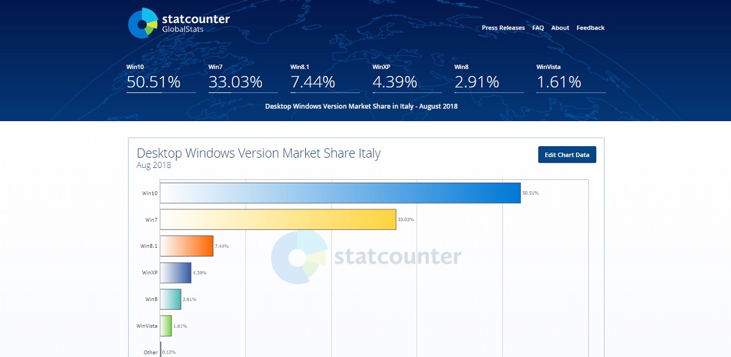Click the teal Win8 chart bar
The image size is (731, 357).
[x=170, y=299]
